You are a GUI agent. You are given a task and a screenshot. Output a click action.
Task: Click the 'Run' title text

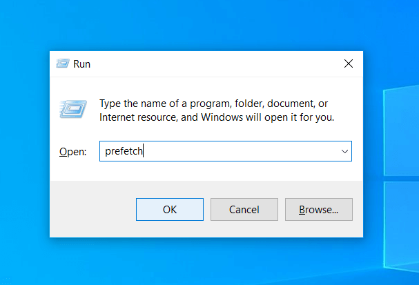tap(81, 64)
